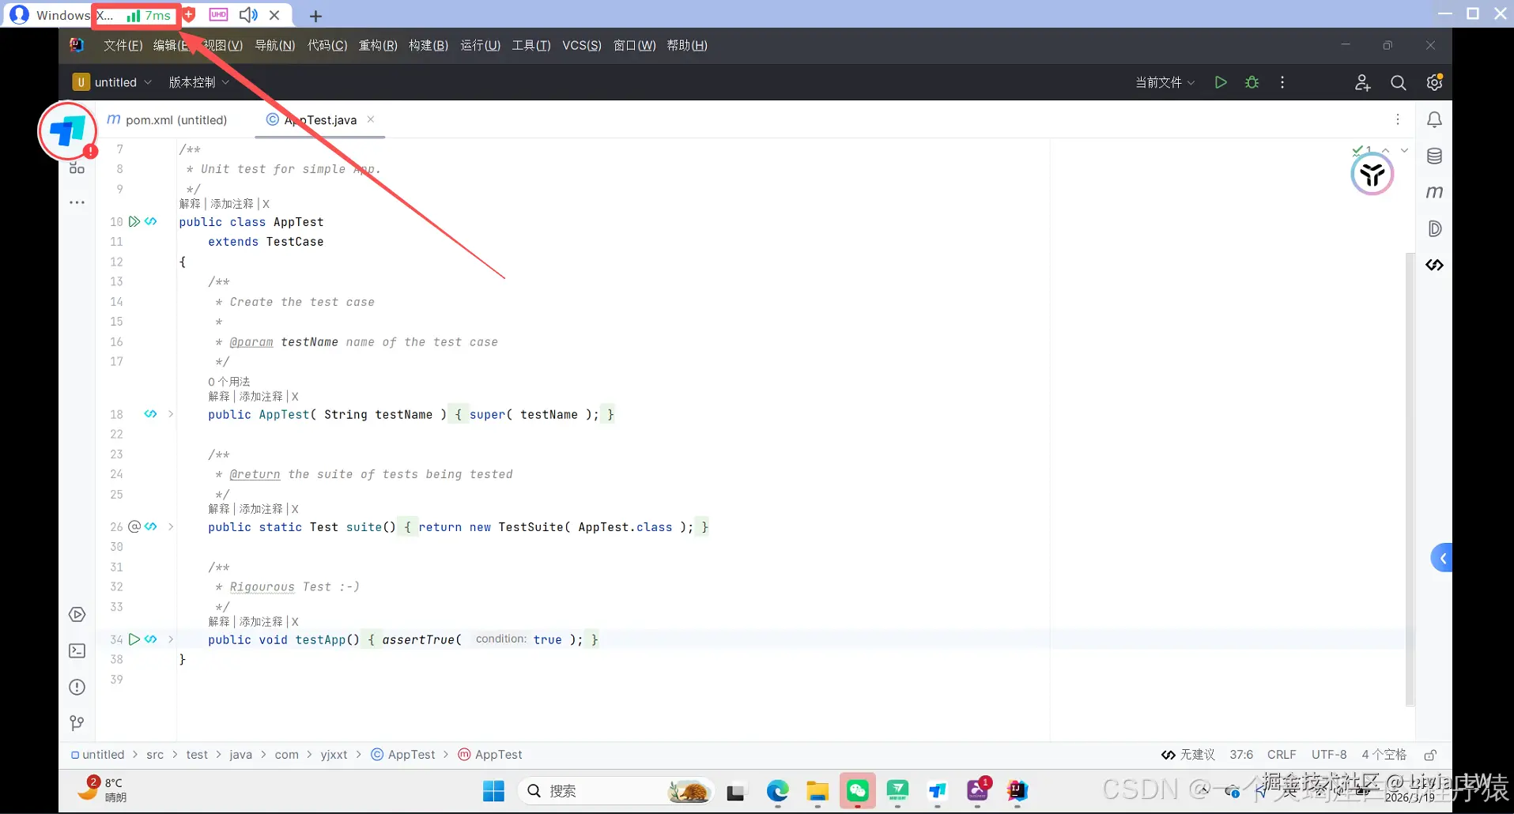Expand folded suite method at line 26
Screen dimensions: 1514x814
[x=171, y=527]
